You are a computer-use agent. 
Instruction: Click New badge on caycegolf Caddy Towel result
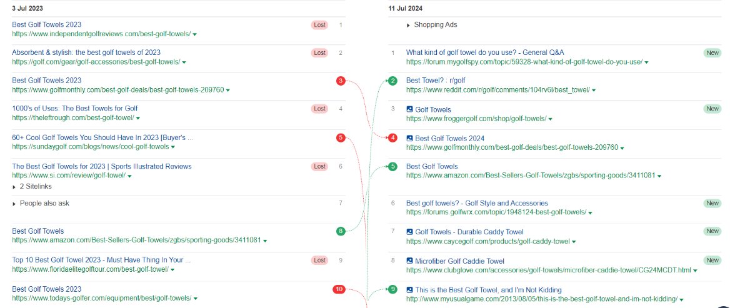coord(712,231)
